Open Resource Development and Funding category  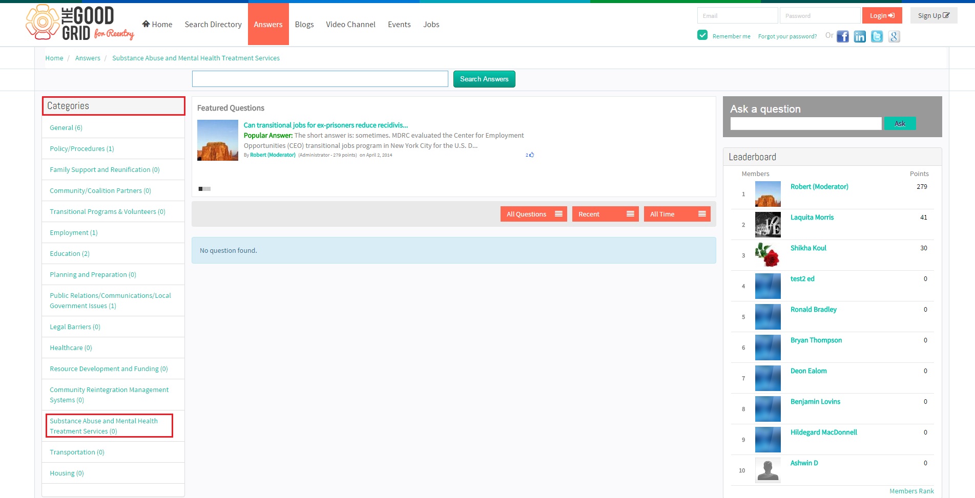(x=109, y=369)
